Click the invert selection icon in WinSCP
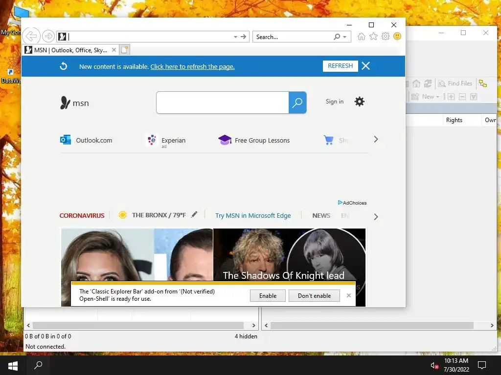Viewport: 501px width, 375px height. point(474,97)
